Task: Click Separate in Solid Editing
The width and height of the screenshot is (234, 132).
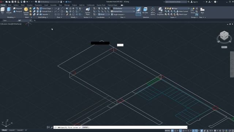Action: click(x=45, y=14)
